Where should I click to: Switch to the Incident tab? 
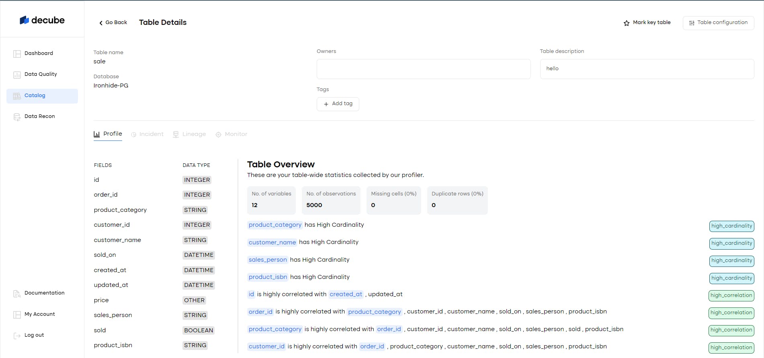coord(147,134)
